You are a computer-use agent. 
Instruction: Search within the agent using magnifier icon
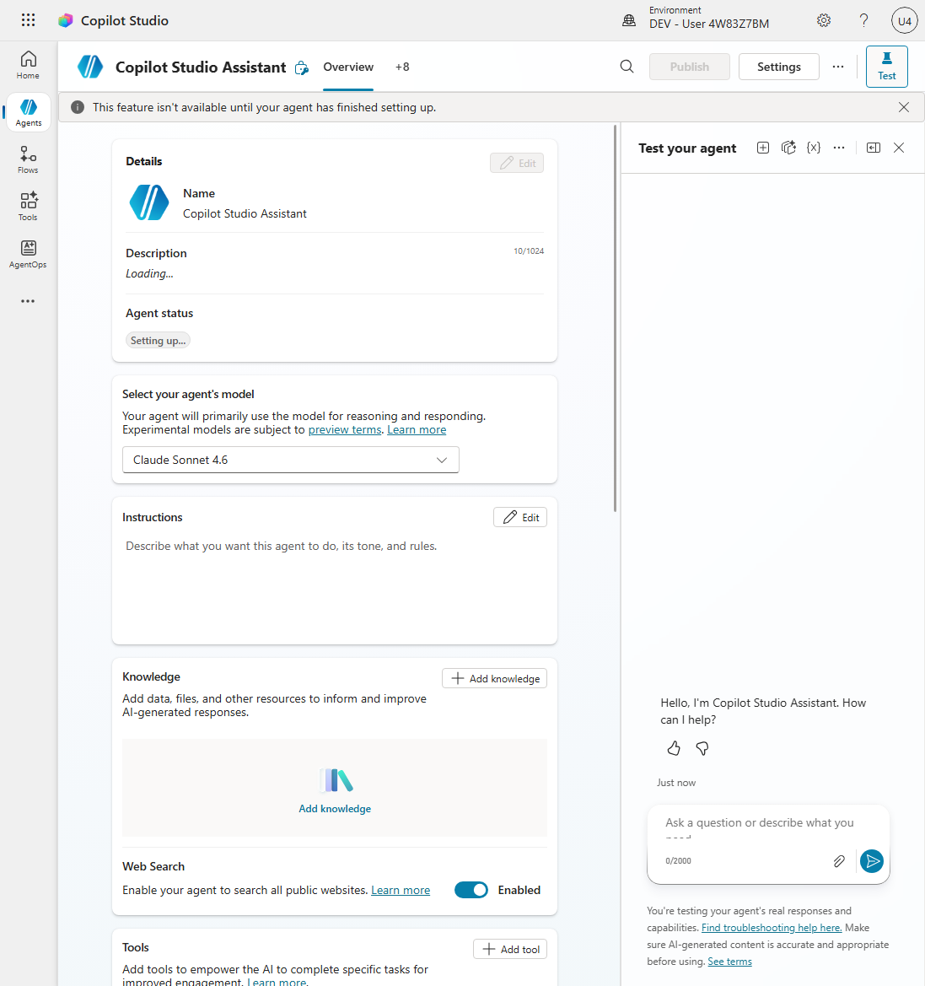pyautogui.click(x=627, y=67)
